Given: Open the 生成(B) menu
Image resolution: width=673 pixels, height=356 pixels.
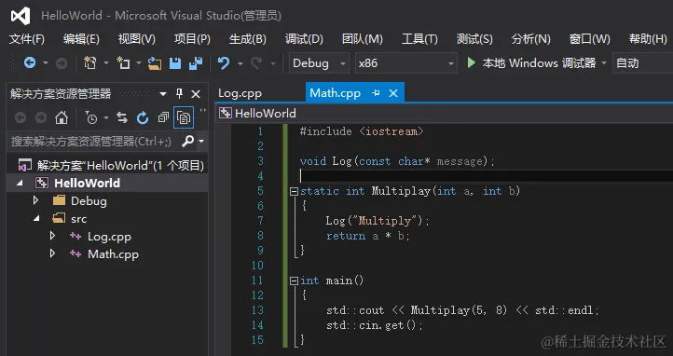Looking at the screenshot, I should [x=248, y=39].
